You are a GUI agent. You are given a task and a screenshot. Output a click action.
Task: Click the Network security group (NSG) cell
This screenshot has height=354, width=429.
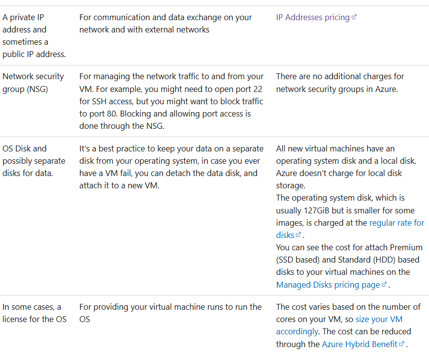click(33, 83)
